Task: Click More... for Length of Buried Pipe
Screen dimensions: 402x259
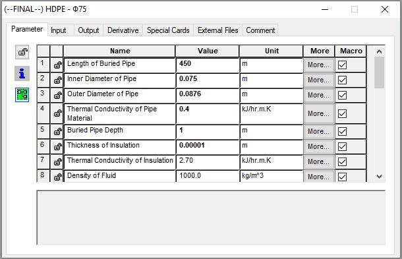Action: pos(319,65)
